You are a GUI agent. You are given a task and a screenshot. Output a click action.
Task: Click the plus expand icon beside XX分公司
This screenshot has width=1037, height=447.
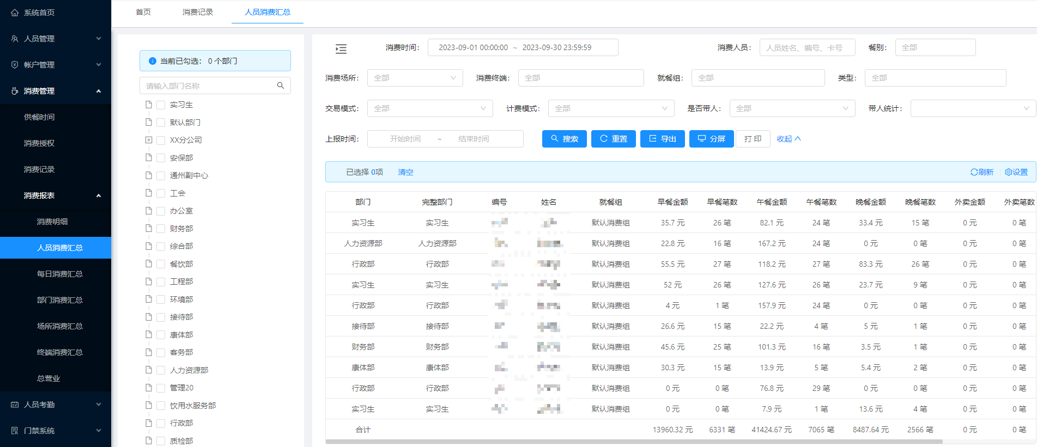coord(149,140)
